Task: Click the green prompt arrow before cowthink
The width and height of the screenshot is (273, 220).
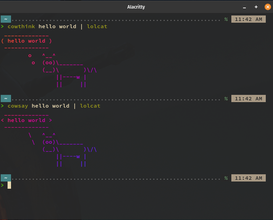Action: click(2, 26)
